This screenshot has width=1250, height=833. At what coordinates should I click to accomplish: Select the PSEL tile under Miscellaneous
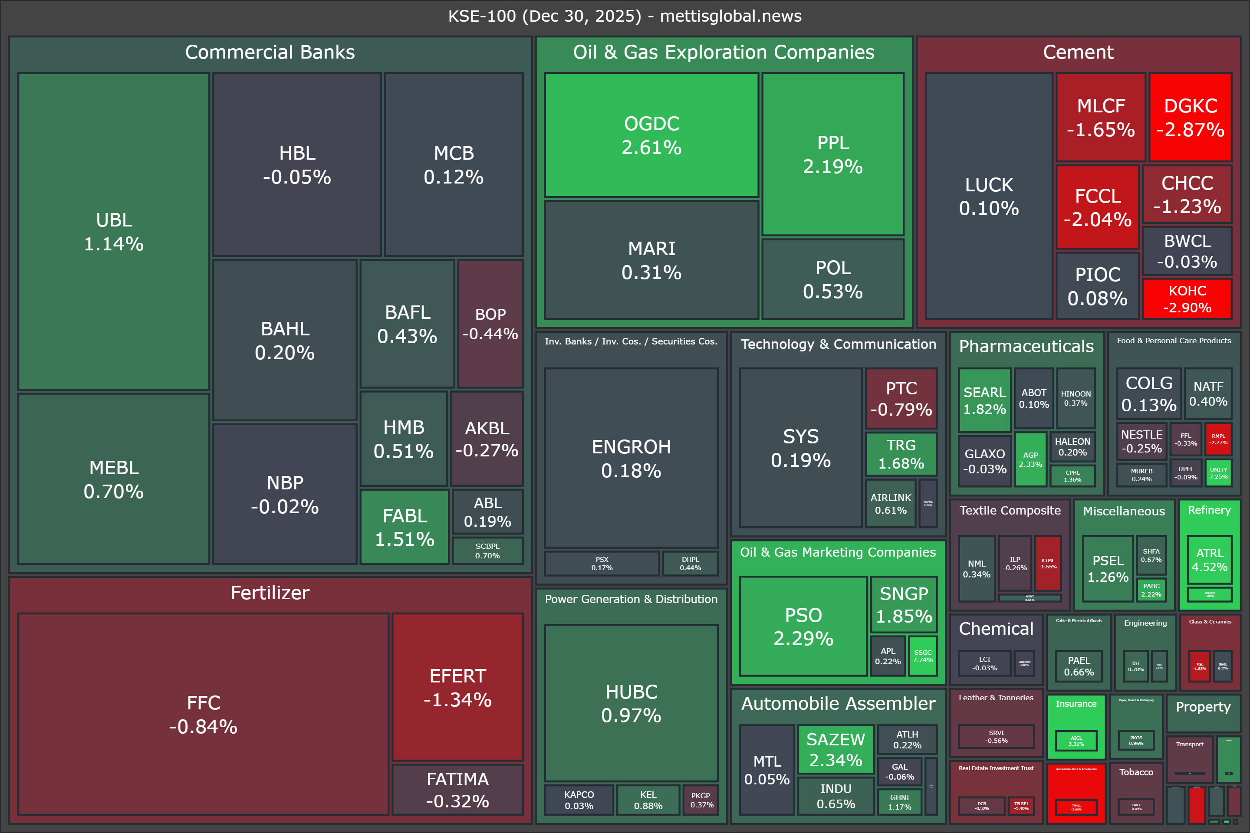pos(1108,568)
